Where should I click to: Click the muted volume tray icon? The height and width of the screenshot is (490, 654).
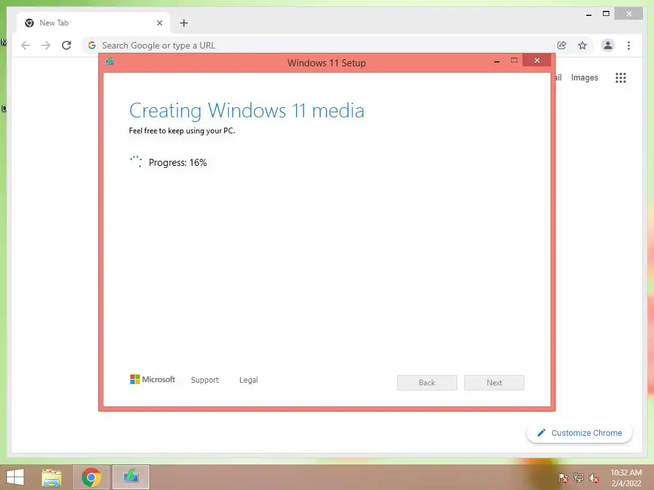tap(594, 477)
